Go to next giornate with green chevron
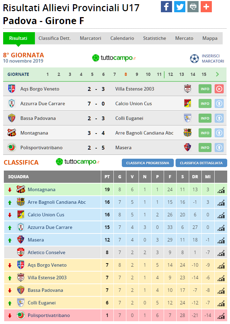The height and width of the screenshot is (324, 230). point(217,74)
